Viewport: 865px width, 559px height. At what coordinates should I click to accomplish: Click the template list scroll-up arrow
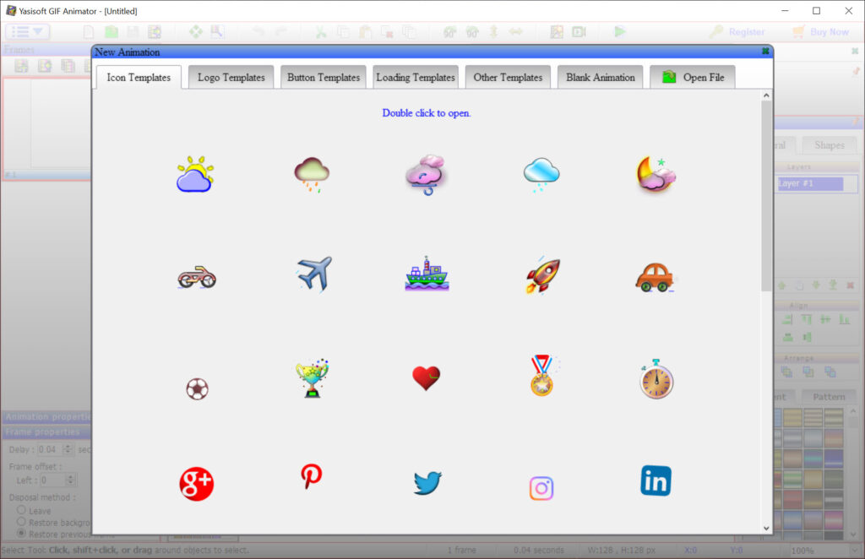(x=766, y=95)
